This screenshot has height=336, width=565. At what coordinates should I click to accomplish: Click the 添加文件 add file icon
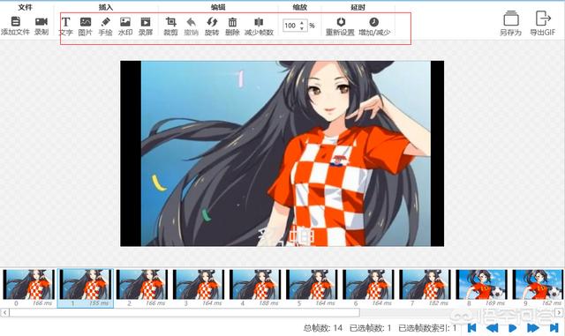coord(15,22)
